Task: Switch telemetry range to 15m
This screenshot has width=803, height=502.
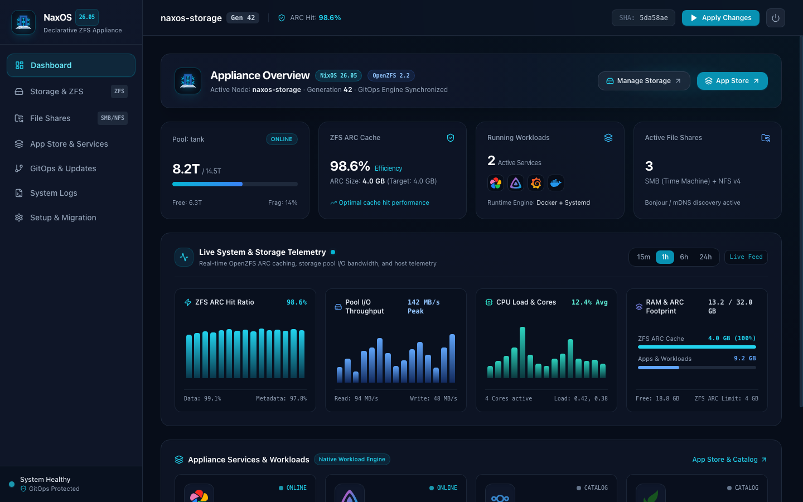Action: [x=644, y=257]
